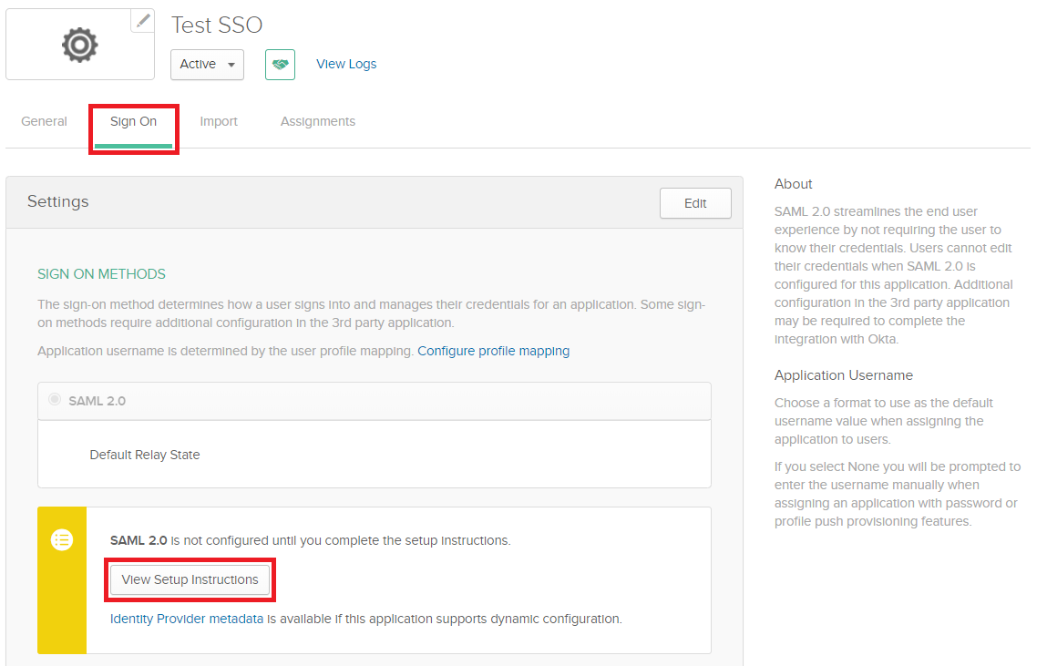Screen dimensions: 1047x666
Task: Switch to the Import tab
Action: click(x=219, y=121)
